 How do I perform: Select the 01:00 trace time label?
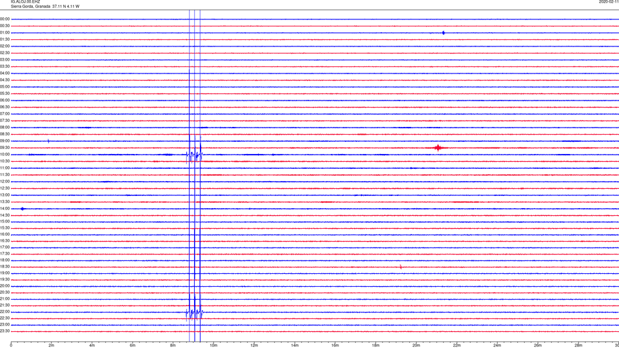coord(5,33)
